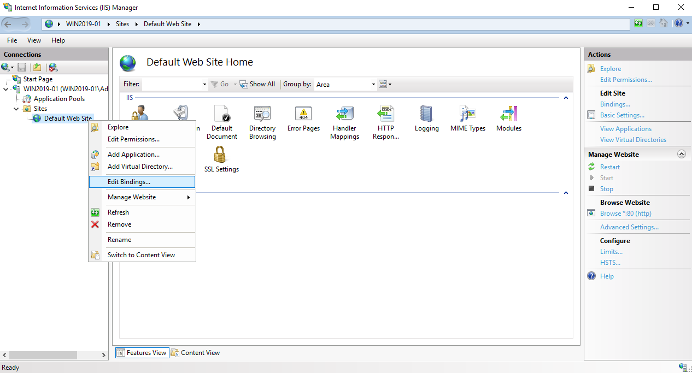The image size is (692, 373).
Task: Select Application Pools in the tree
Action: [x=59, y=99]
